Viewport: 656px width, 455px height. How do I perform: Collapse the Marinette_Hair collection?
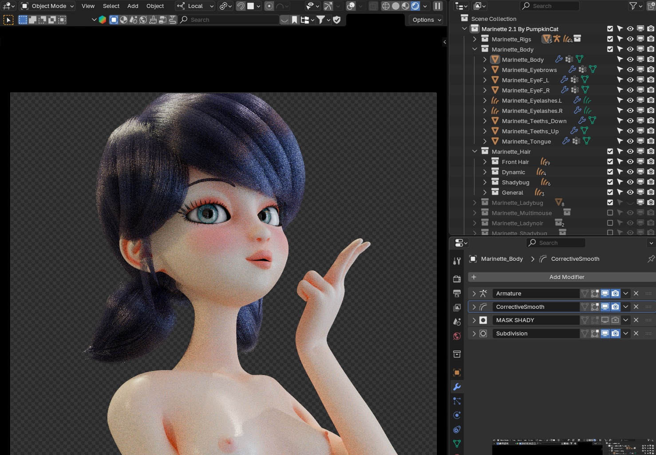point(474,152)
